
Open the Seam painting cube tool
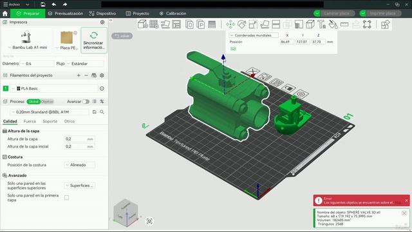click(310, 24)
